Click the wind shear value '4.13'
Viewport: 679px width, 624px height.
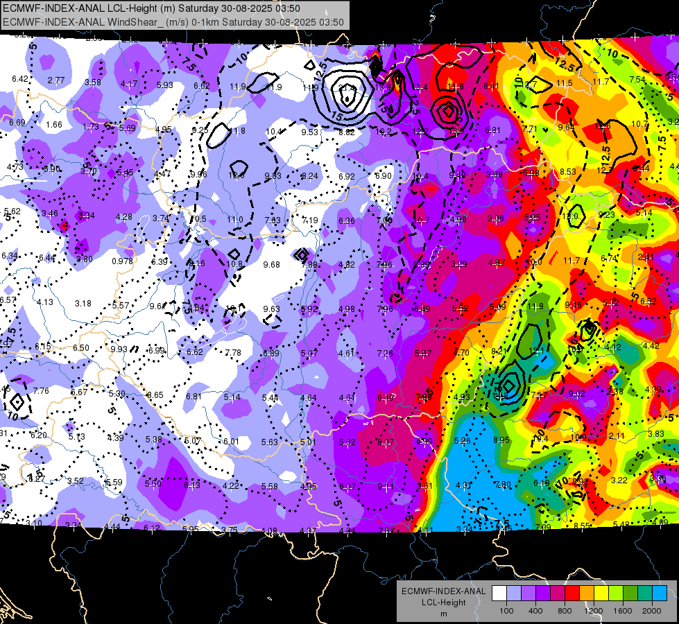45,302
